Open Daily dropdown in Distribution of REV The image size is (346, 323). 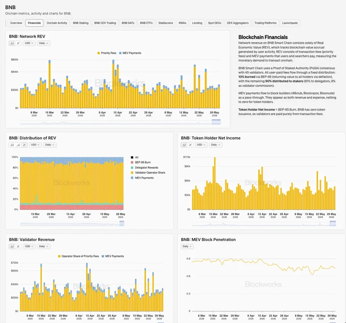tap(50, 145)
